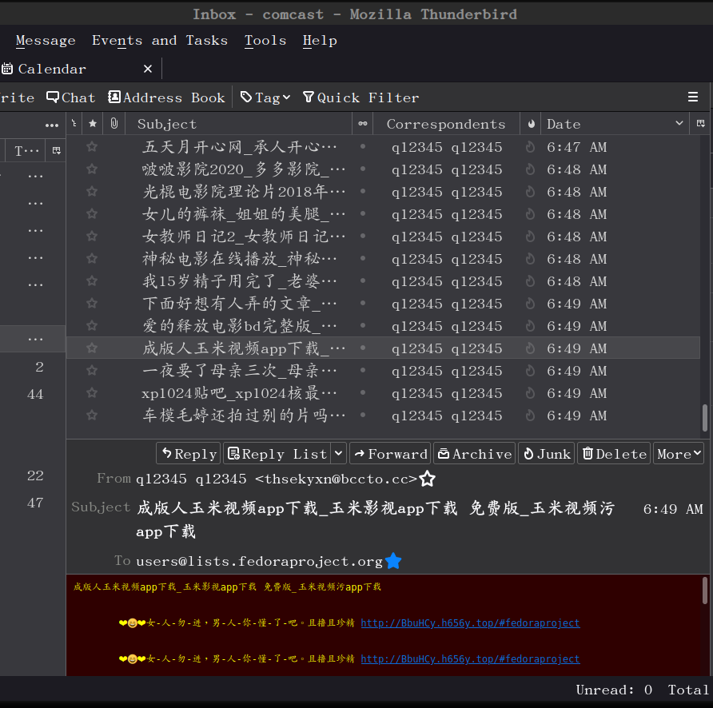Sort messages by Date column
This screenshot has width=713, height=708.
tap(615, 124)
